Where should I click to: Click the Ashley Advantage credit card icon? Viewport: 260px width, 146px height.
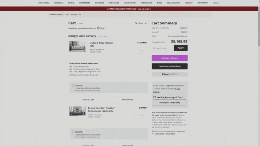154,97
